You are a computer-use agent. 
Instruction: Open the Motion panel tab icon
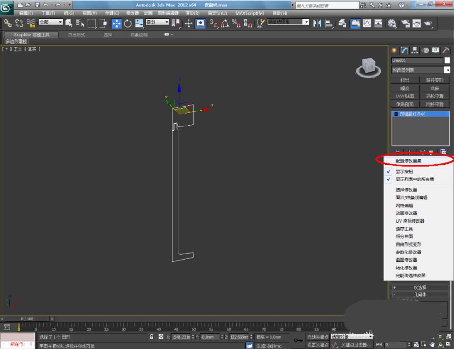pyautogui.click(x=425, y=50)
